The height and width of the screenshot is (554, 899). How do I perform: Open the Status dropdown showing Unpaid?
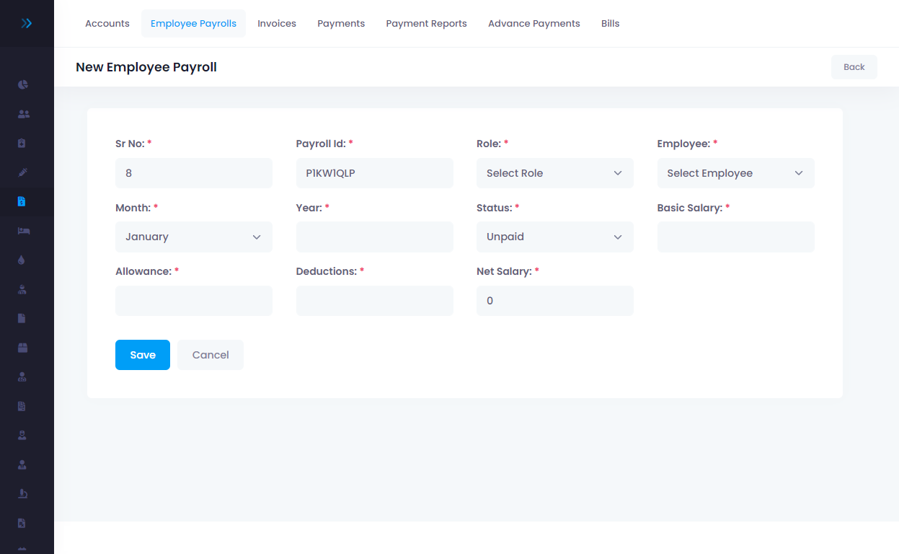pyautogui.click(x=554, y=237)
